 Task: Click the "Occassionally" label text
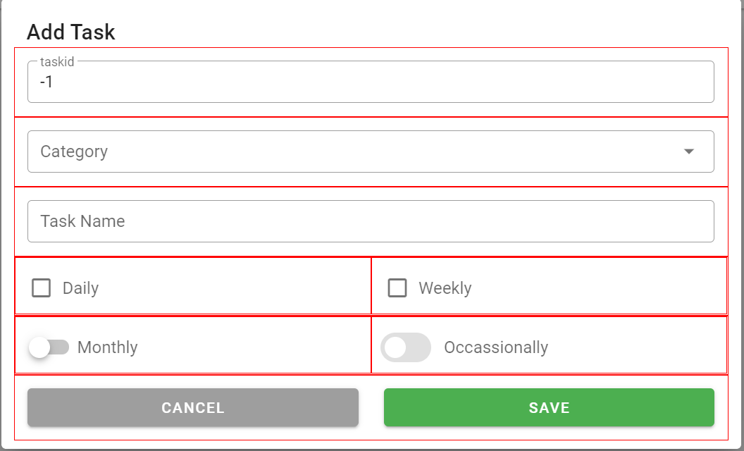pos(495,347)
